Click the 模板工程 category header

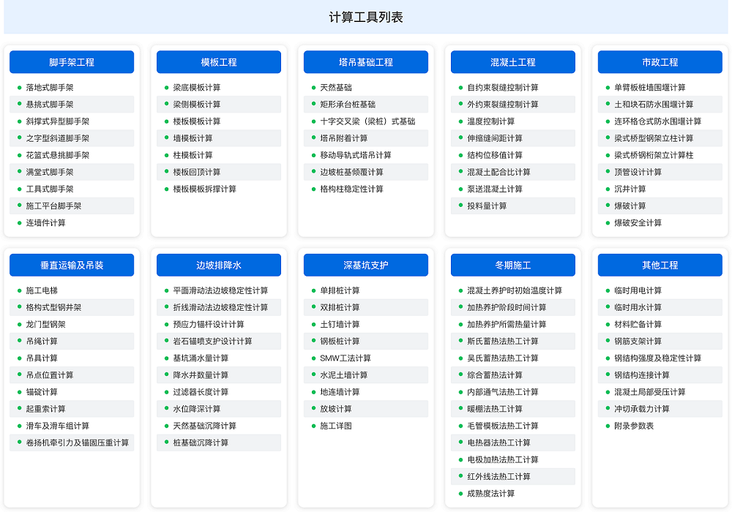click(219, 62)
